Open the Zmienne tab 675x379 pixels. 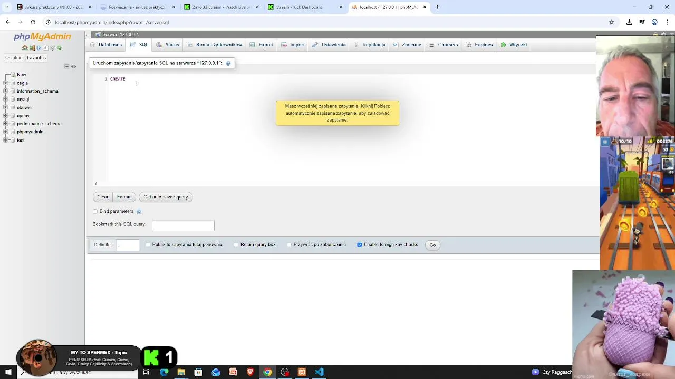tap(407, 45)
